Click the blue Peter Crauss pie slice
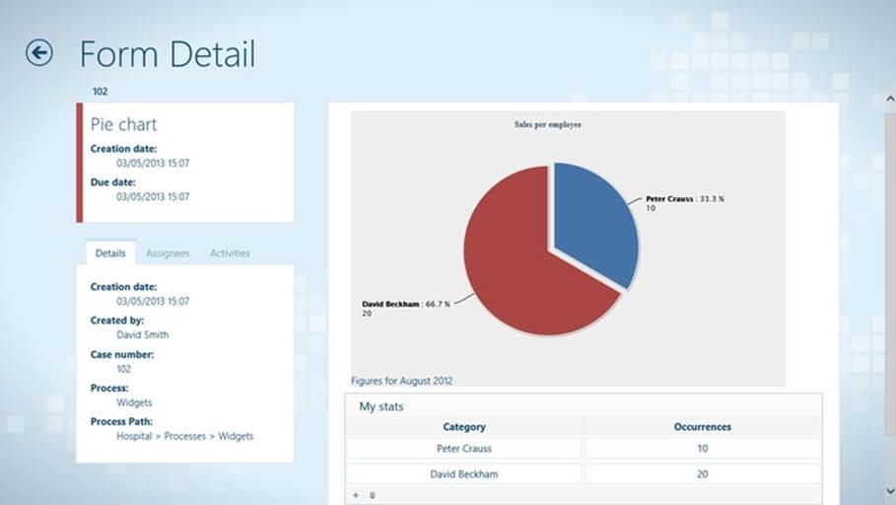The width and height of the screenshot is (896, 505). point(592,222)
